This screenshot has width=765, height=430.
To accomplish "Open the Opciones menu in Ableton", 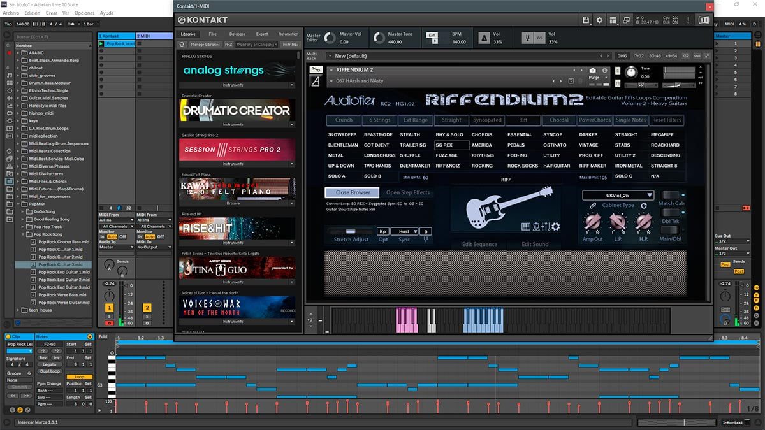I will point(84,13).
